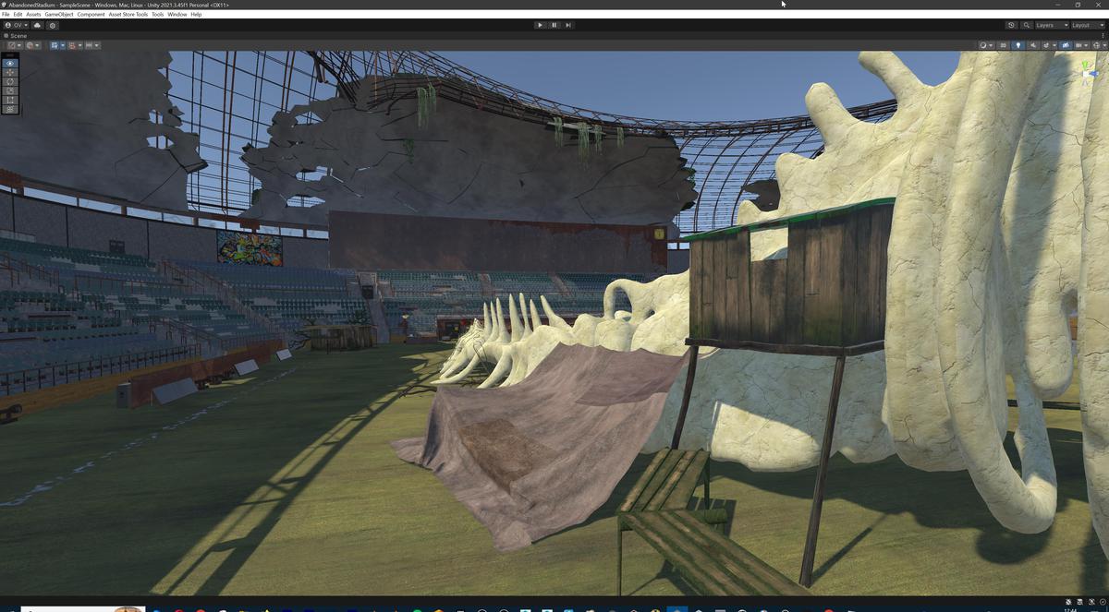This screenshot has width=1109, height=612.
Task: Select the Hand/View tool
Action: click(x=10, y=63)
